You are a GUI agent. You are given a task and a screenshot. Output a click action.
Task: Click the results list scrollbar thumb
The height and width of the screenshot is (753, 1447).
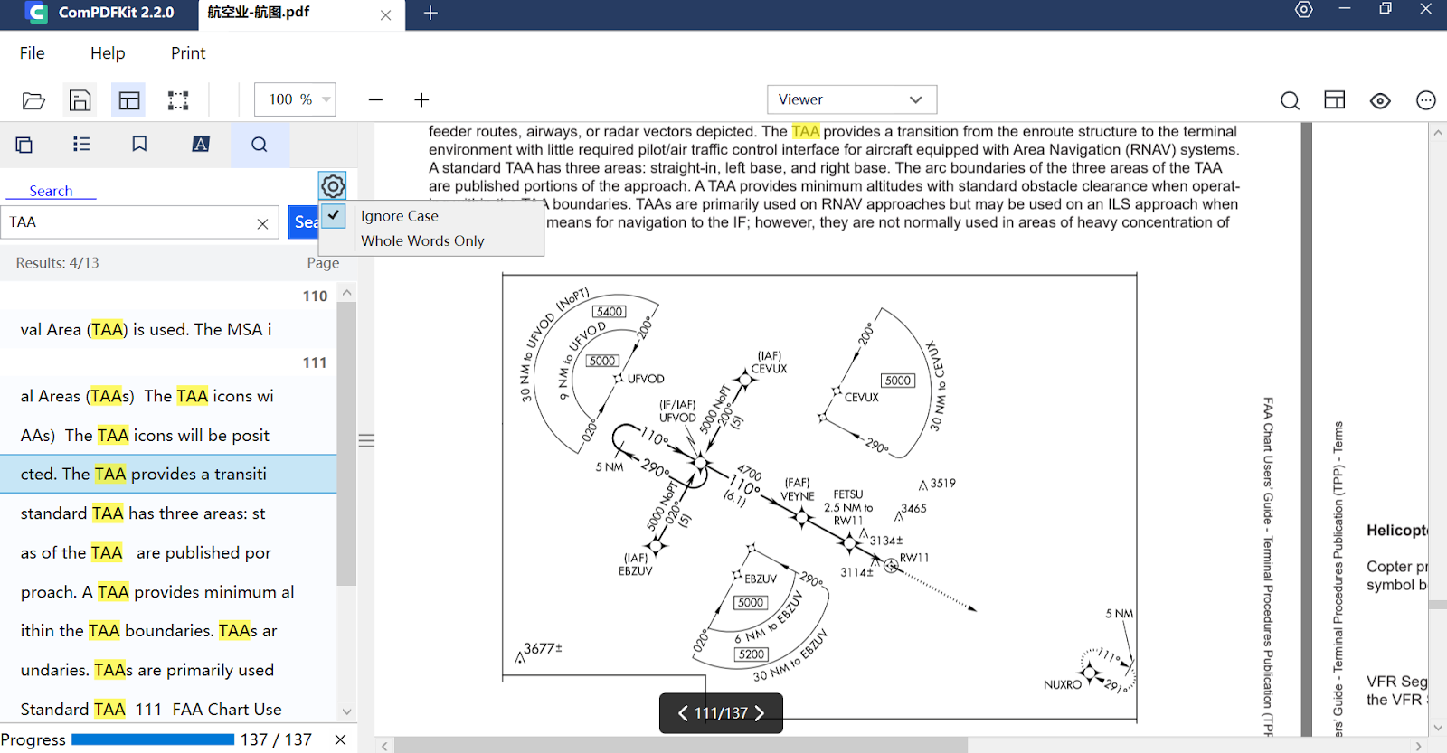[346, 444]
